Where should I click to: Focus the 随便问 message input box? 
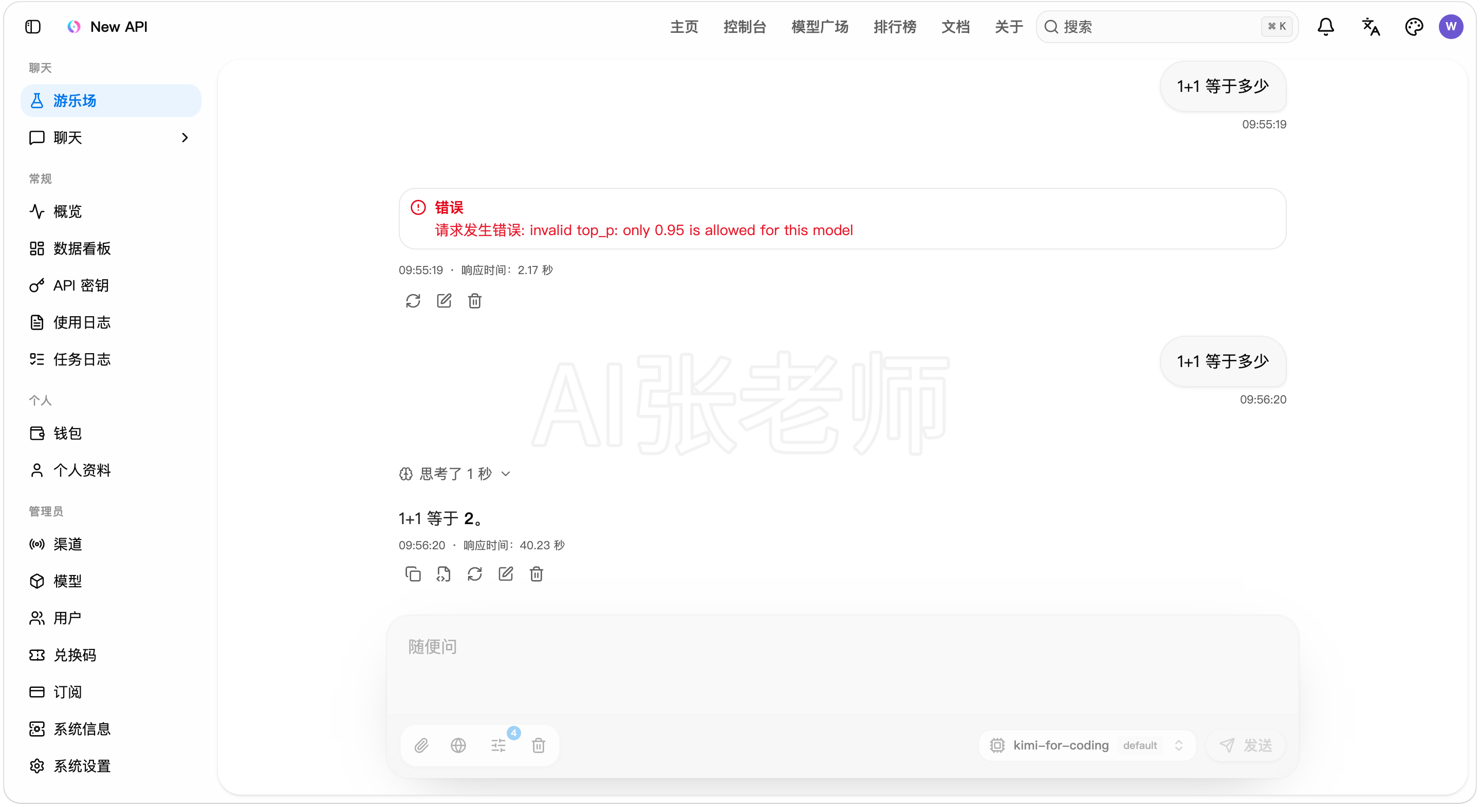(x=842, y=666)
